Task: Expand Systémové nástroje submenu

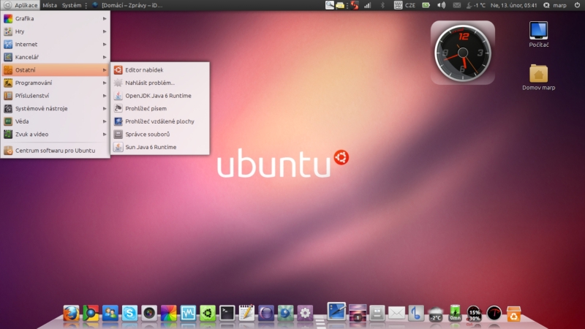Action: click(56, 108)
